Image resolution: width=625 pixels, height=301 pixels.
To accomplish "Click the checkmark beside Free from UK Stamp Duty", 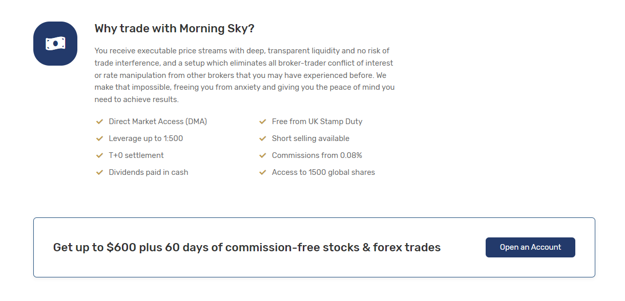I will [263, 122].
